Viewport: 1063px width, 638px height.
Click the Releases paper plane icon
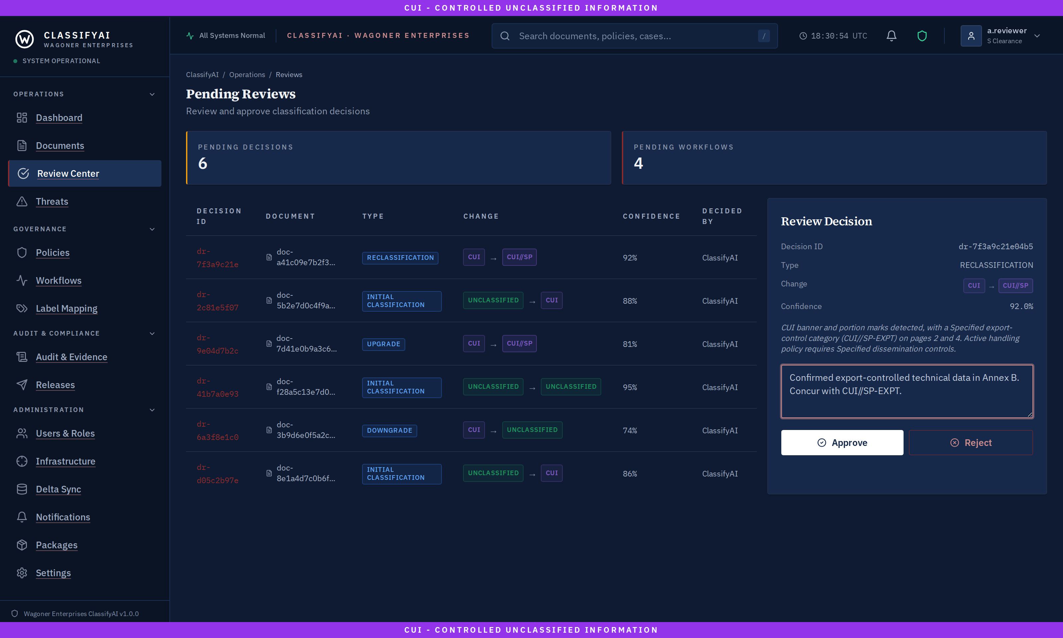[x=22, y=385]
